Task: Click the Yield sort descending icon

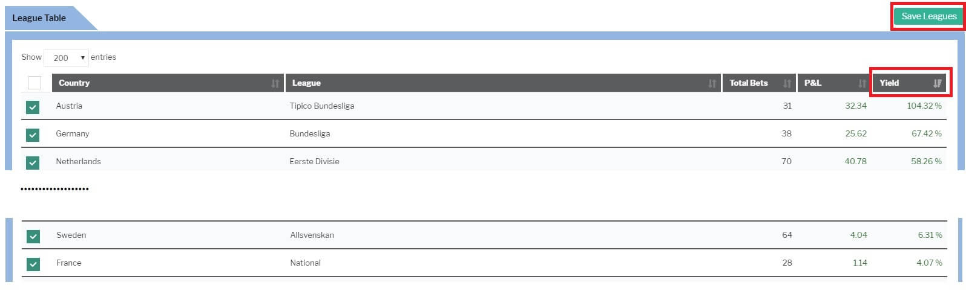Action: [938, 83]
